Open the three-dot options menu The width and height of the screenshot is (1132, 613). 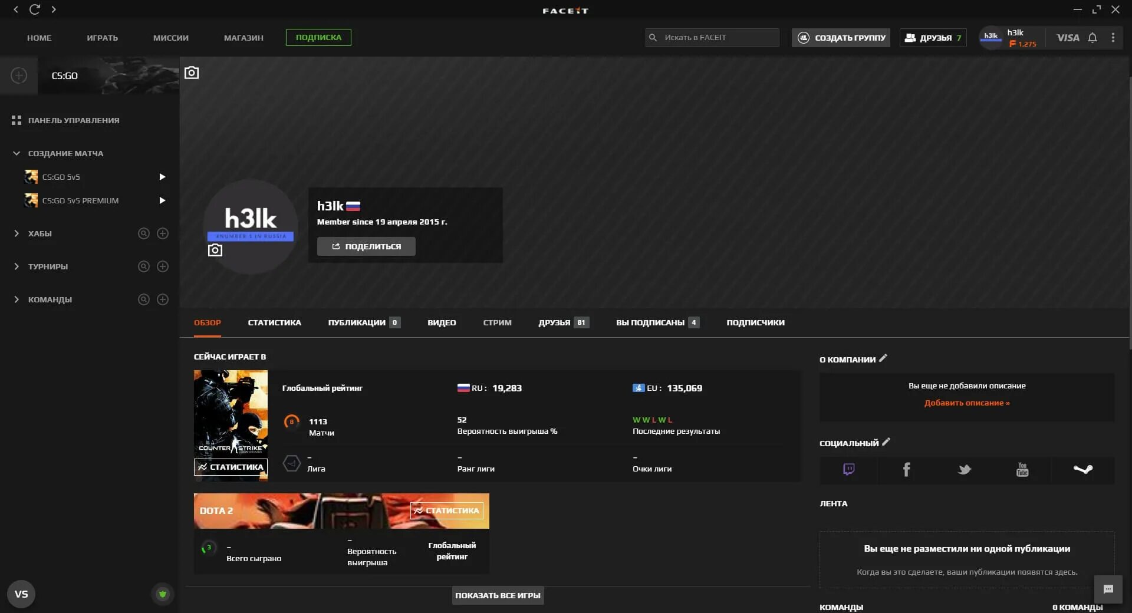click(1113, 38)
